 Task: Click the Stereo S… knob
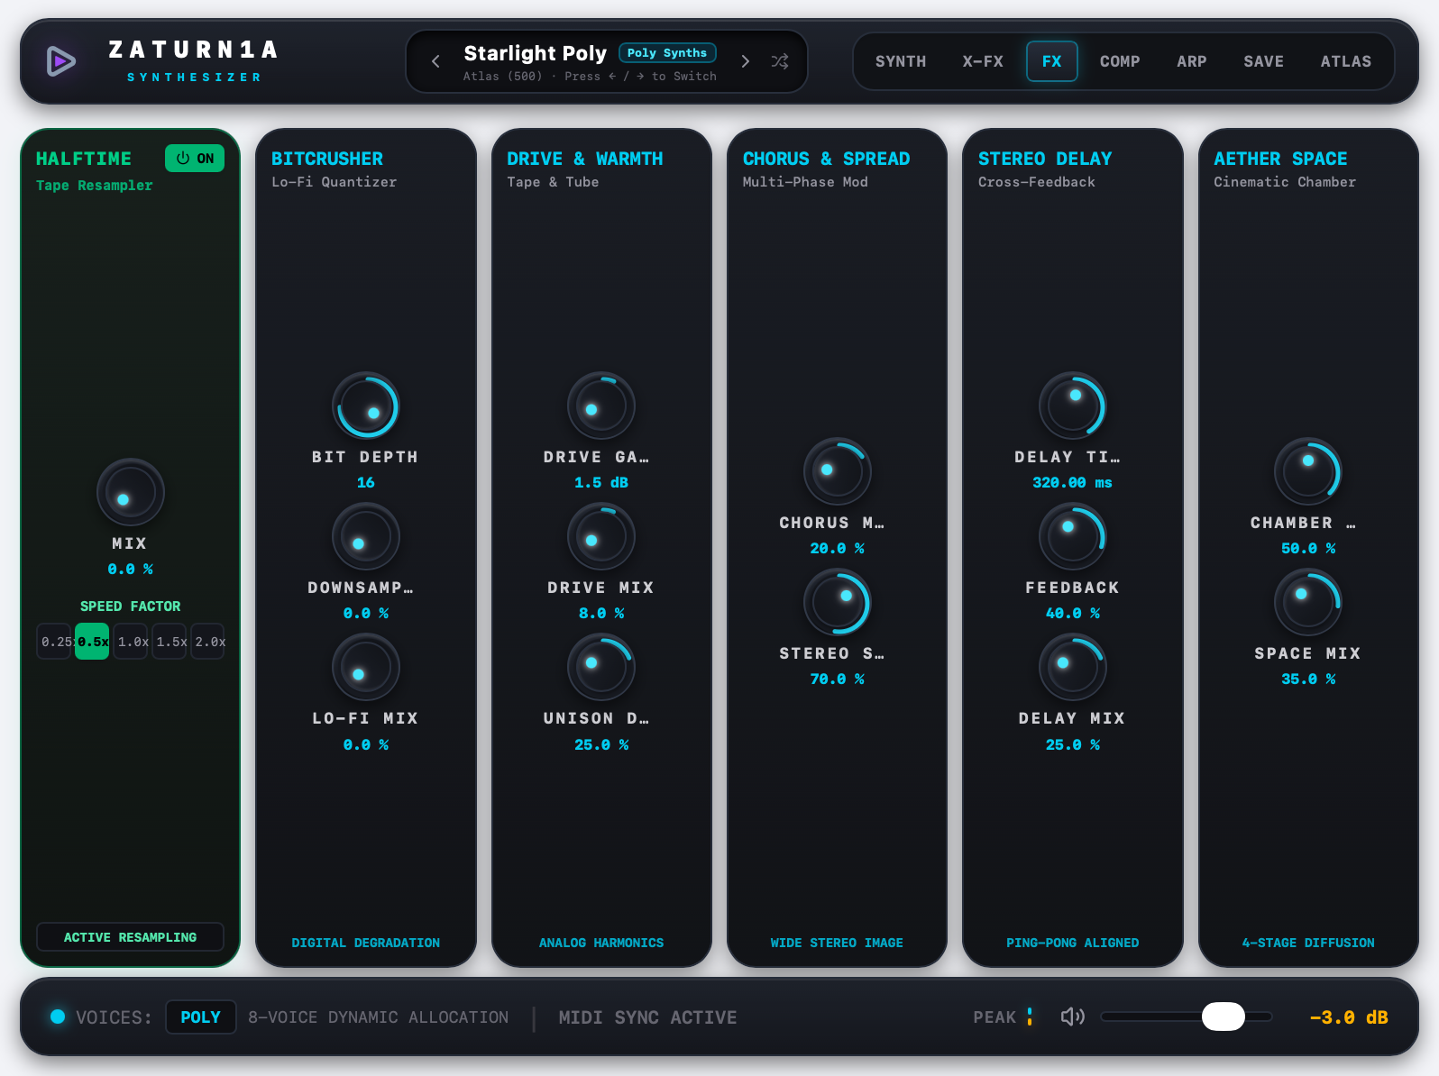pyautogui.click(x=838, y=602)
